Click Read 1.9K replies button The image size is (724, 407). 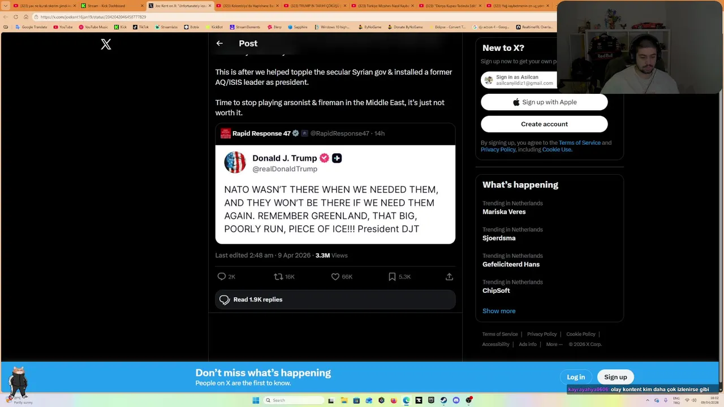(335, 300)
